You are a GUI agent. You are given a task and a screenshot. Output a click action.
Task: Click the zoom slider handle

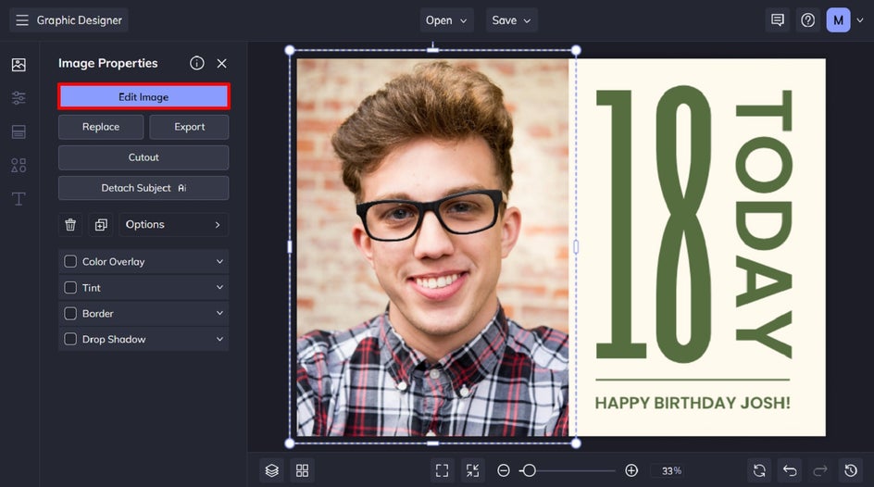point(529,470)
